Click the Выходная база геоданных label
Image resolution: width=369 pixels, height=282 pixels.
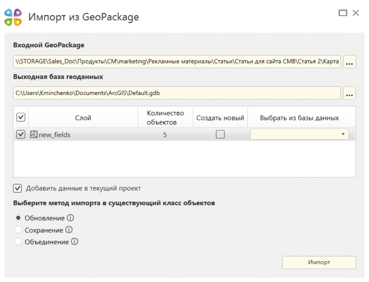tap(58, 77)
